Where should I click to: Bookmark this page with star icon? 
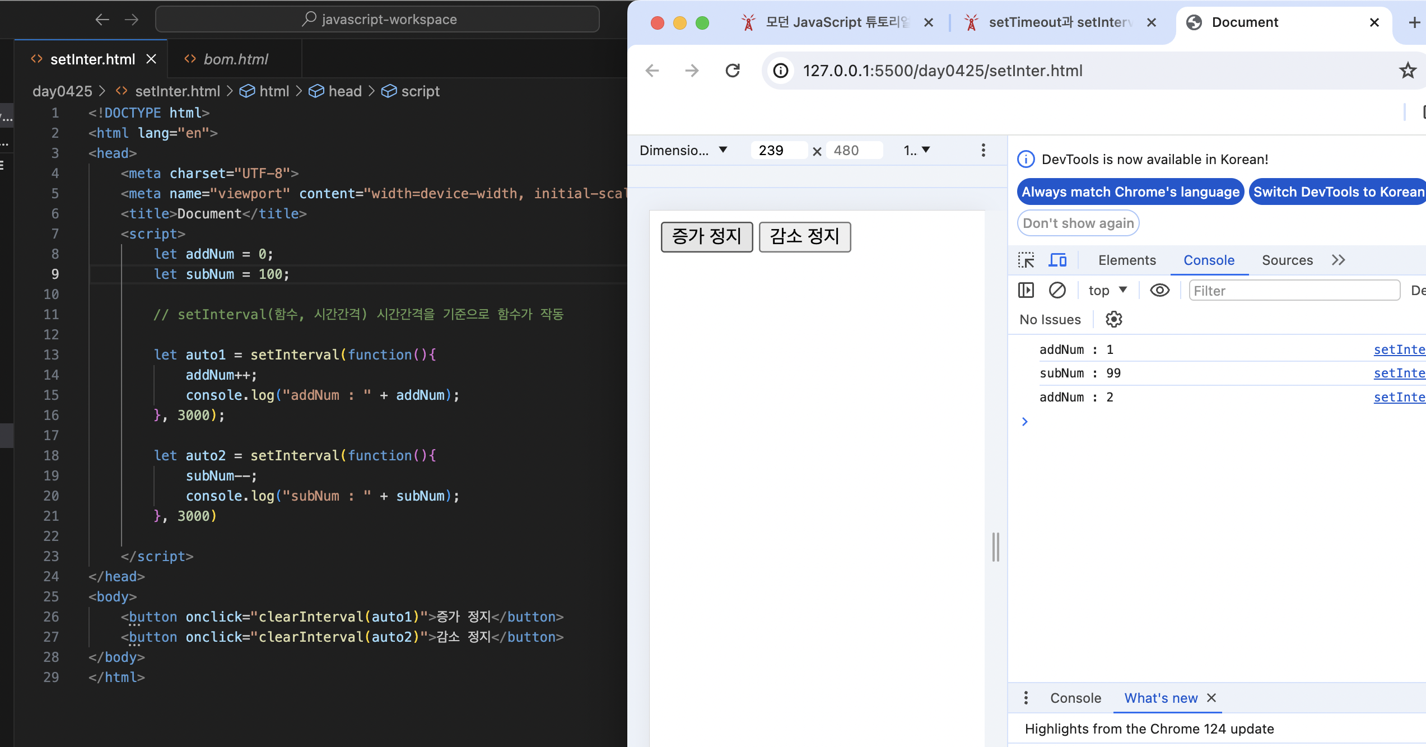point(1408,71)
